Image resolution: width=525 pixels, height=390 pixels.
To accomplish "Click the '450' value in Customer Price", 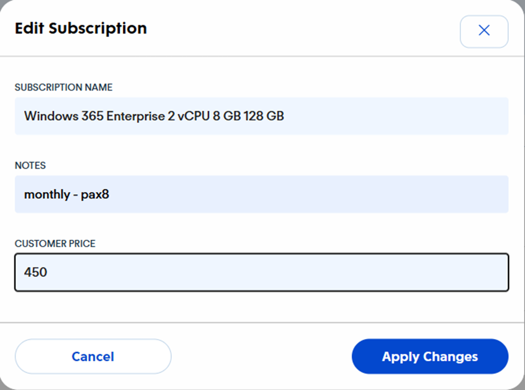I will coord(36,272).
